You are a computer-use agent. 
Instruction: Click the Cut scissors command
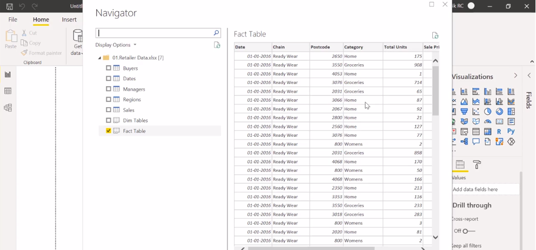click(x=29, y=33)
